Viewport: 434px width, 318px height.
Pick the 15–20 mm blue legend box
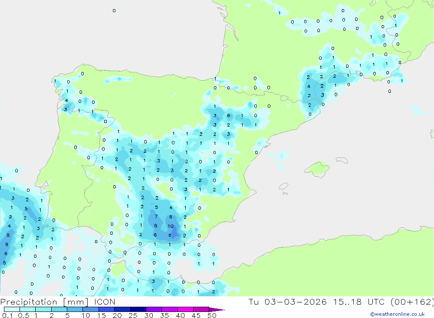tap(107, 309)
